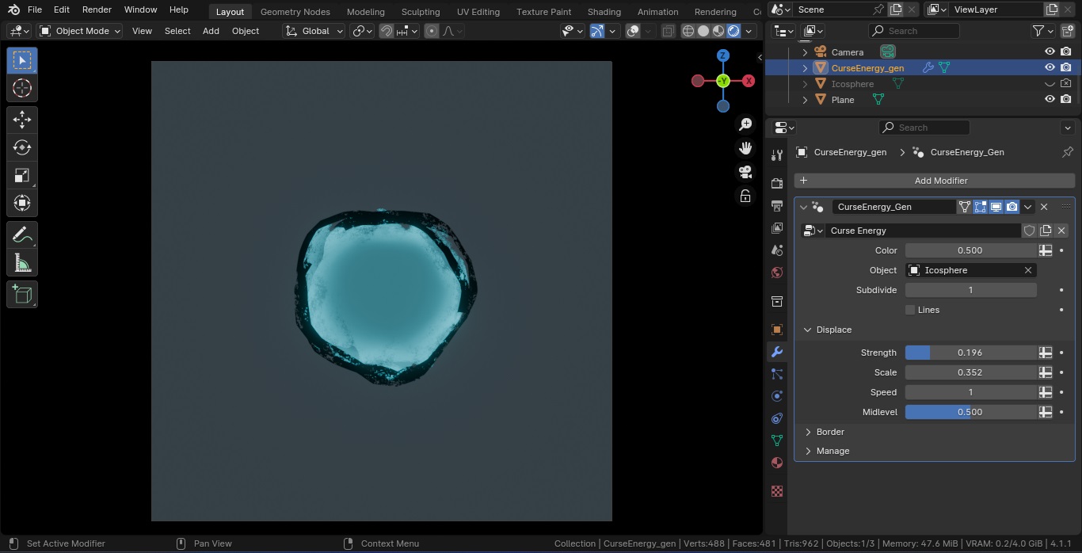This screenshot has width=1082, height=553.
Task: Activate the Scale tool
Action: coord(22,175)
